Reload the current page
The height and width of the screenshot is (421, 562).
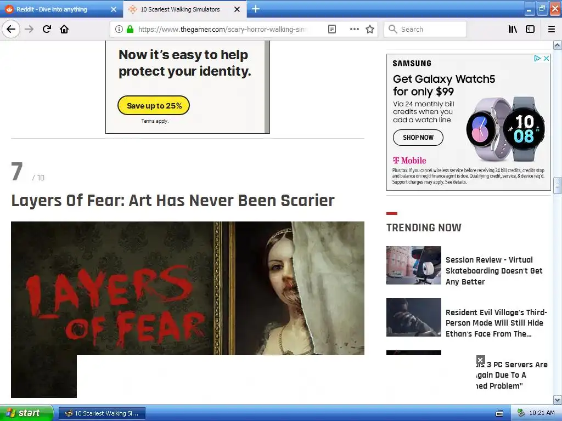point(47,29)
